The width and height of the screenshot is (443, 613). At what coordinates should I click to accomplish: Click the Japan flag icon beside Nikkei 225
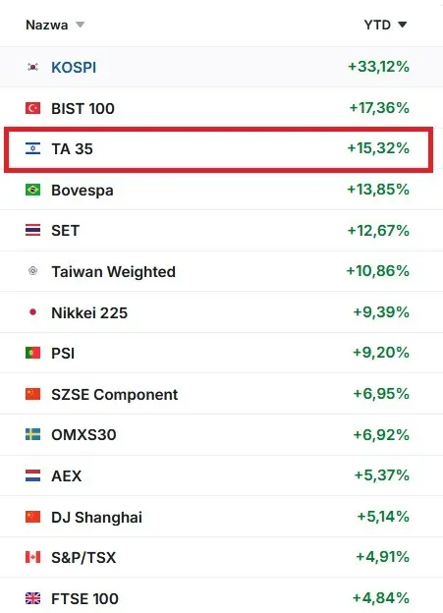(32, 312)
